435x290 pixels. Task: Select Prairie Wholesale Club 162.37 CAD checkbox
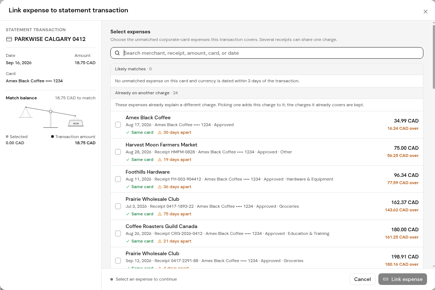(x=118, y=206)
